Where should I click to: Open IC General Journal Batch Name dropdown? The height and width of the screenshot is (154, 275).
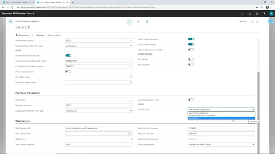130,66
